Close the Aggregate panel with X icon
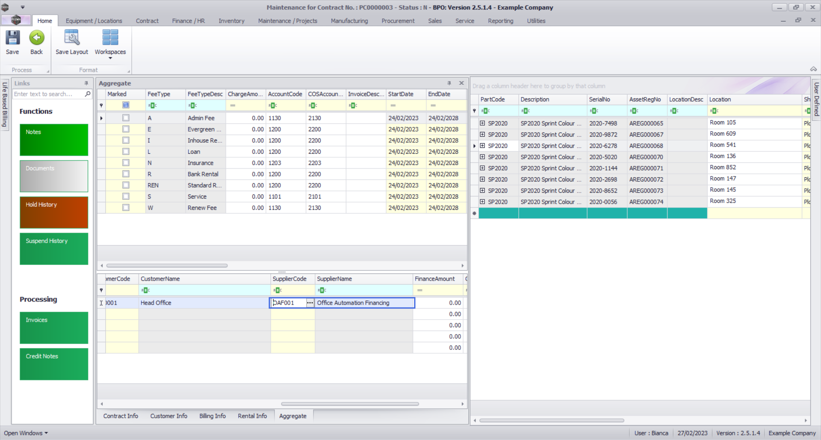Image resolution: width=821 pixels, height=440 pixels. 461,83
